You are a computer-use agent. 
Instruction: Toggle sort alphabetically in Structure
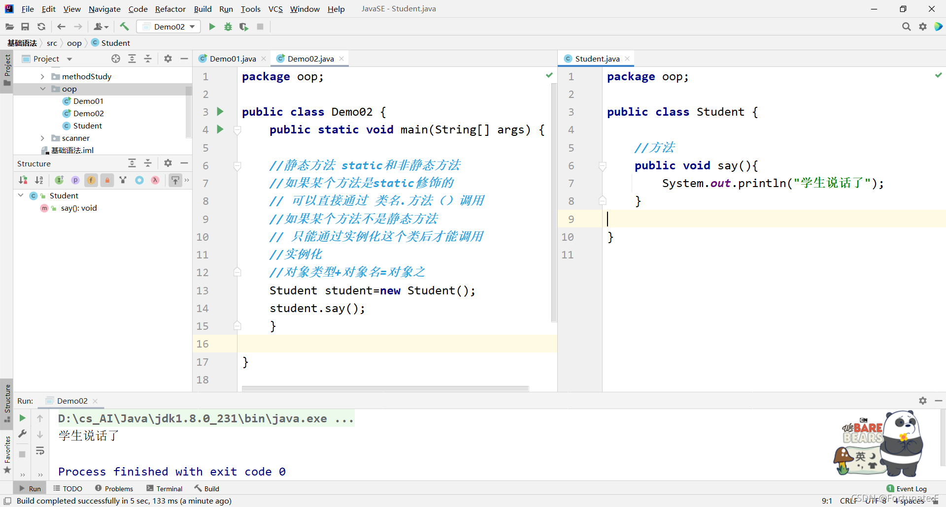click(39, 180)
